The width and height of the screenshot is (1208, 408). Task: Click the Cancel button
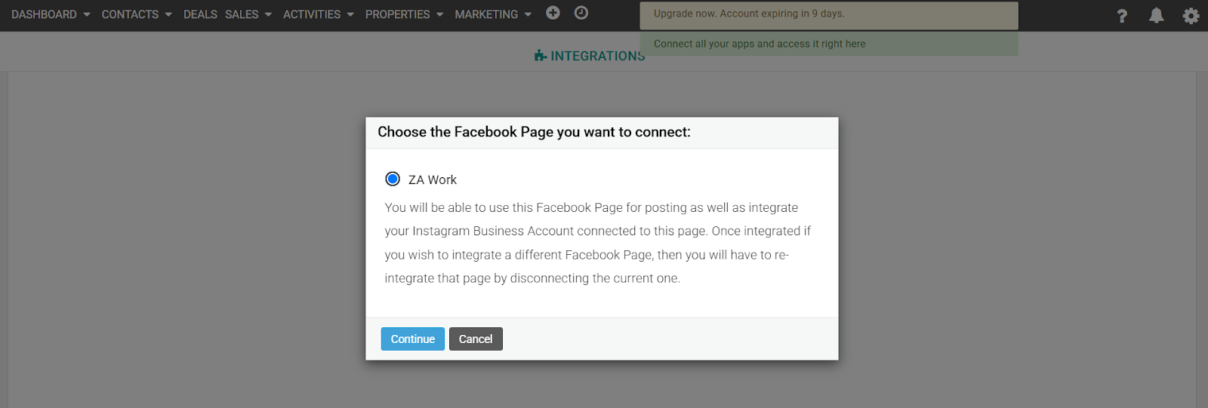[x=476, y=339]
